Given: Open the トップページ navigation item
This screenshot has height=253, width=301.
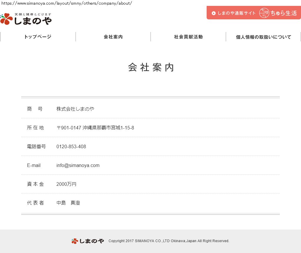Looking at the screenshot, I should pos(38,37).
